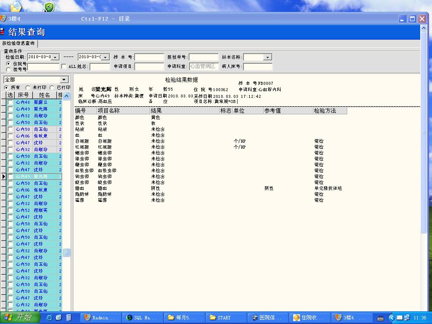This screenshot has height=324, width=432.
Task: Open the 全部 filter combo box
Action: tap(36, 80)
